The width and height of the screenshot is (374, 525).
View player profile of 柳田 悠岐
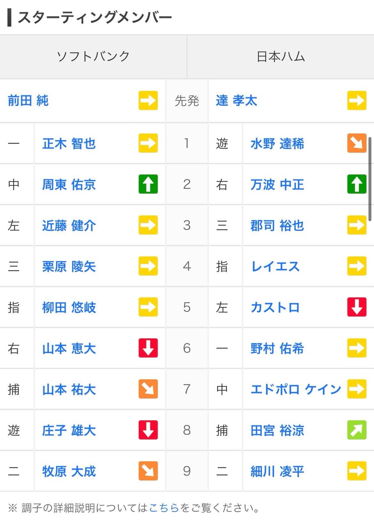click(x=69, y=308)
